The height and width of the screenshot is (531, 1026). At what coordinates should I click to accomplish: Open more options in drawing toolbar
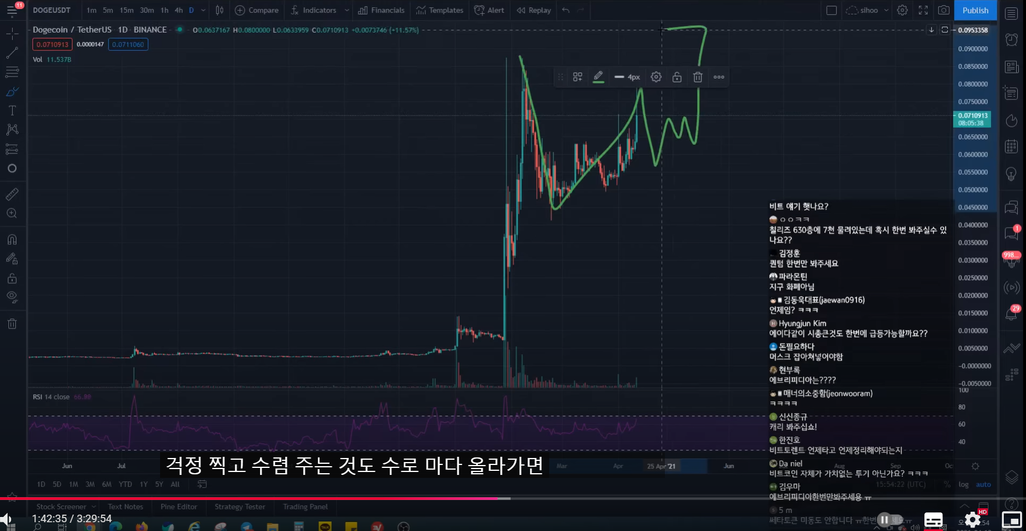(719, 77)
